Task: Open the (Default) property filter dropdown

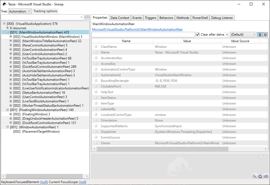Action: (243, 35)
